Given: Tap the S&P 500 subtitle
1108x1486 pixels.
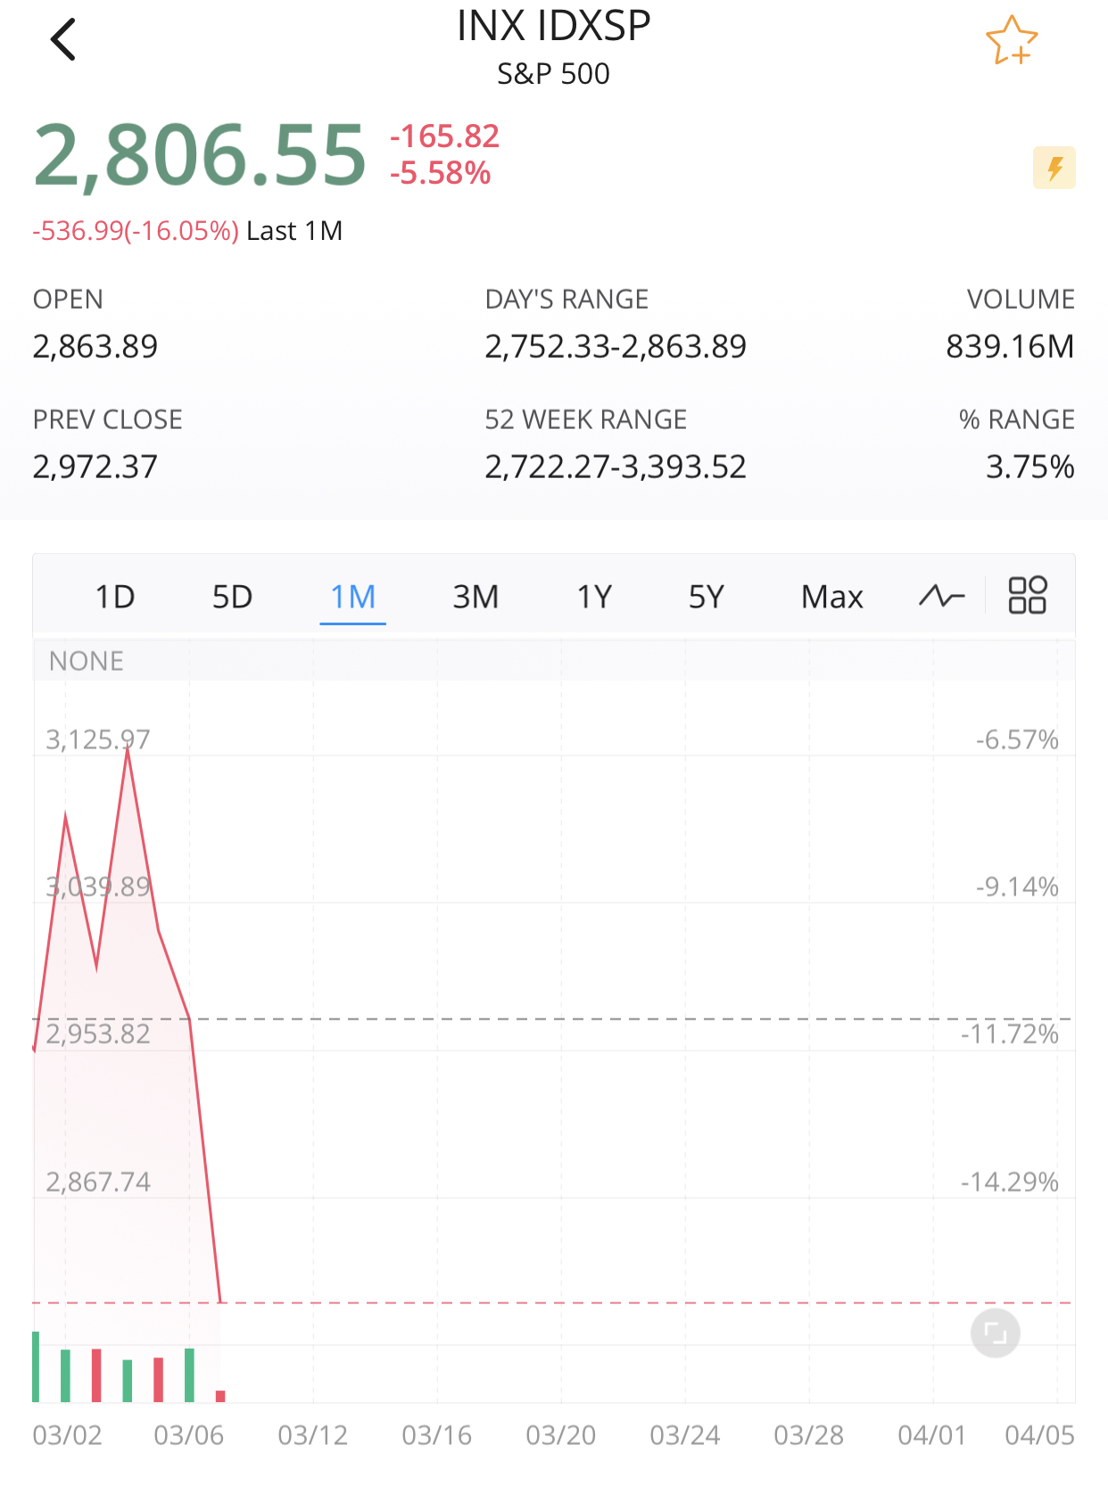Looking at the screenshot, I should click(554, 74).
